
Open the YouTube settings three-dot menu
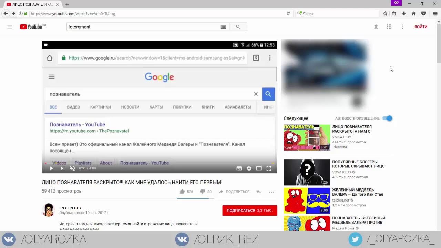[x=402, y=27]
